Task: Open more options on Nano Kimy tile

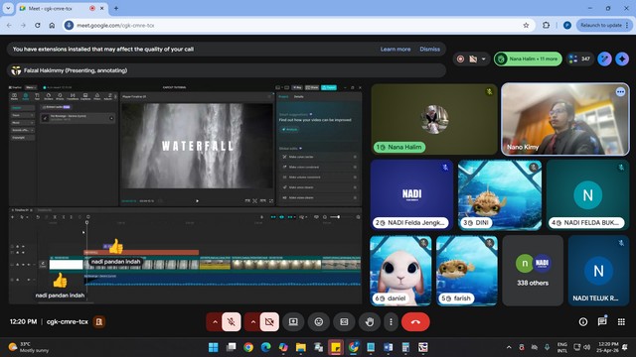Action: [x=620, y=92]
